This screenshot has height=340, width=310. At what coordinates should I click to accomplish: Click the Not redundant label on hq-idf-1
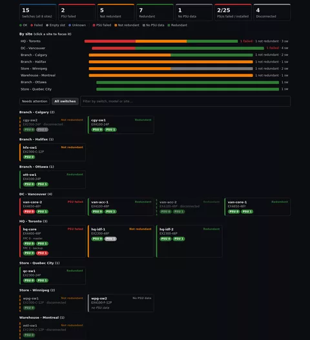click(x=140, y=229)
